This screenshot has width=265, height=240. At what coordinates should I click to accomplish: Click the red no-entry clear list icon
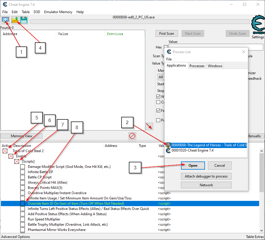pyautogui.click(x=132, y=136)
